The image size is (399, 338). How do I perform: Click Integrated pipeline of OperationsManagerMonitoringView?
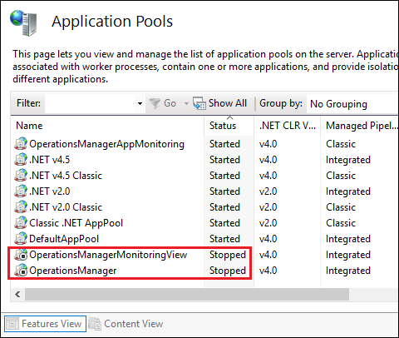pyautogui.click(x=348, y=255)
